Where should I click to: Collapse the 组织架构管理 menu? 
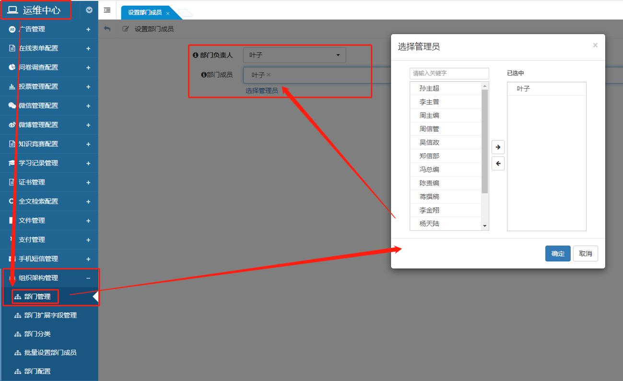click(x=88, y=278)
